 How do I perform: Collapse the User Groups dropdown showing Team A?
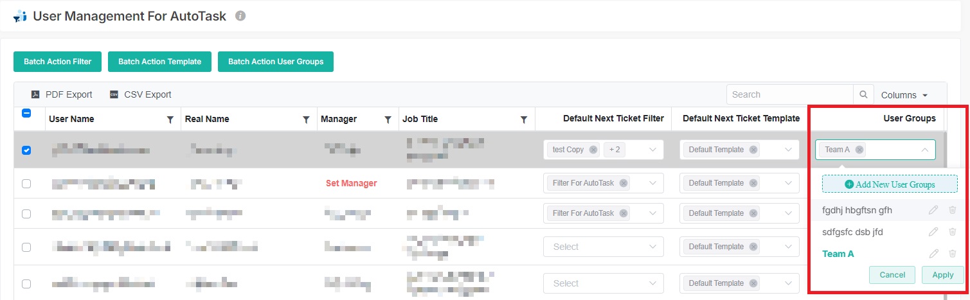[924, 150]
